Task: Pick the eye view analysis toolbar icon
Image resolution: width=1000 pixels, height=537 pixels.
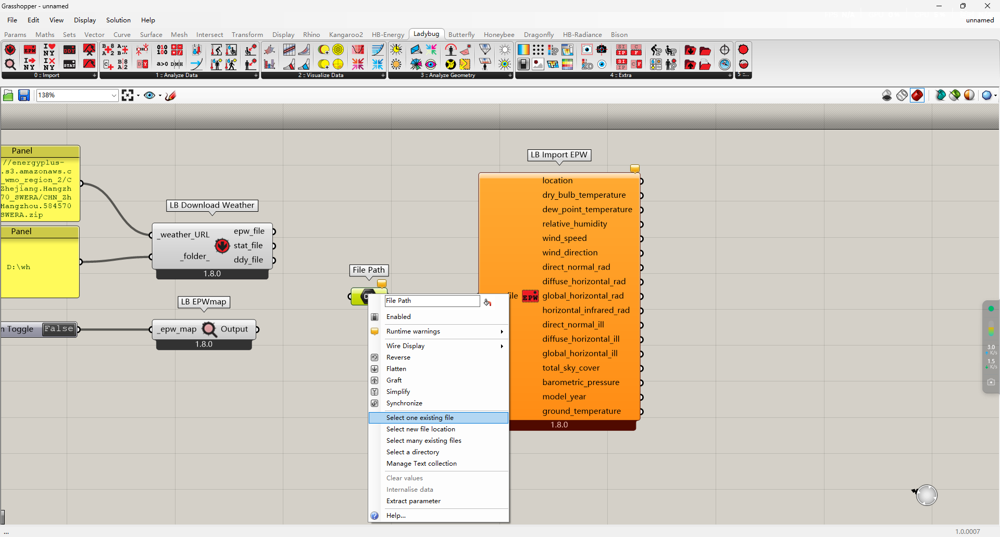Action: point(431,64)
